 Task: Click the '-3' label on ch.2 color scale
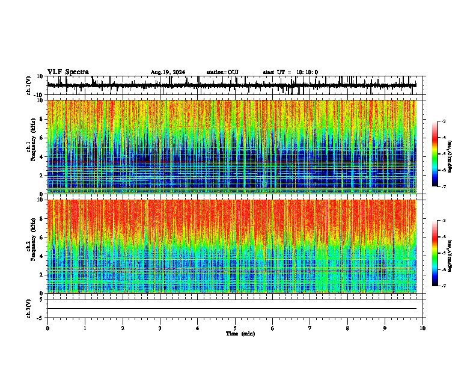tap(443, 221)
